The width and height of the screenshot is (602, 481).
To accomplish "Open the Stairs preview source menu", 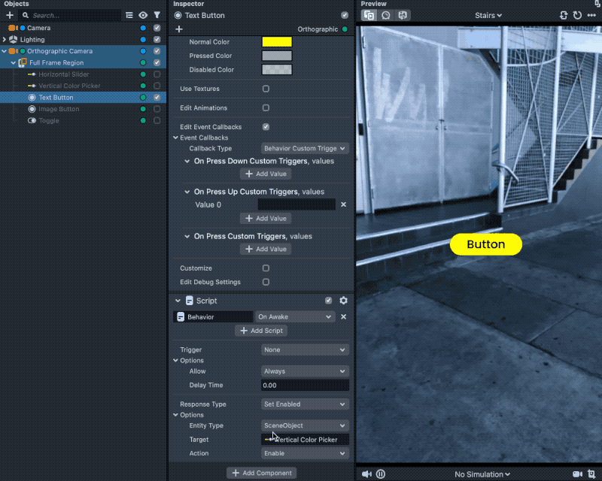I will [x=489, y=15].
